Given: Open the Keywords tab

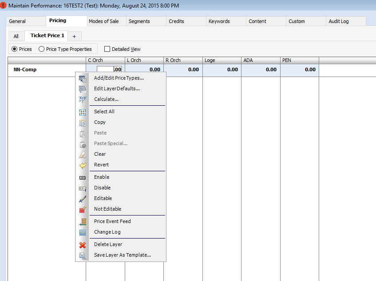Looking at the screenshot, I should point(226,21).
